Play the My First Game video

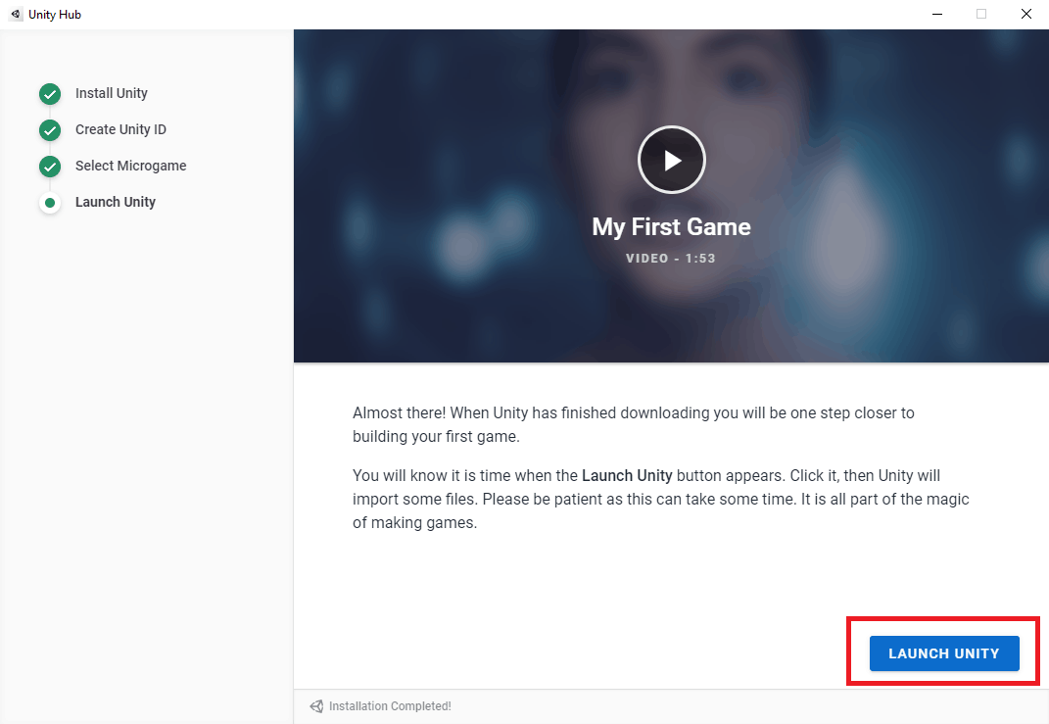[671, 160]
